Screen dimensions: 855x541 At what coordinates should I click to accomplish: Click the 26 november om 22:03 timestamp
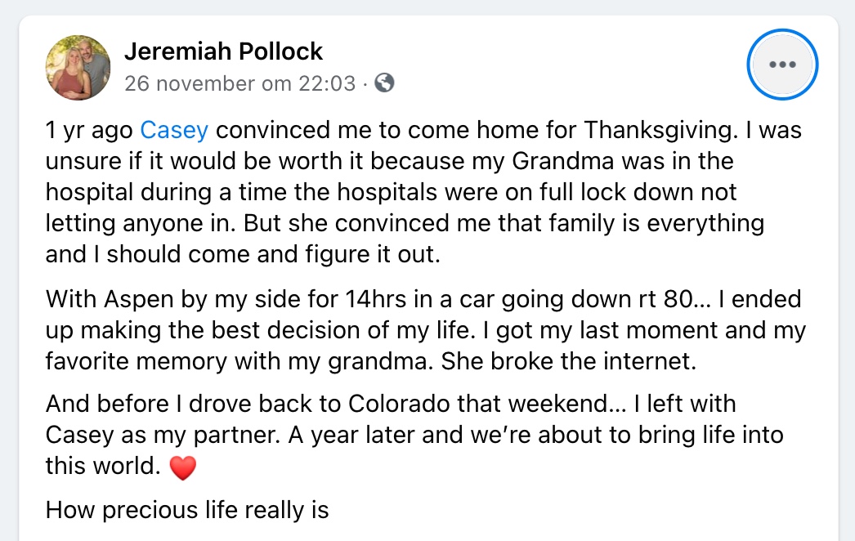[240, 83]
